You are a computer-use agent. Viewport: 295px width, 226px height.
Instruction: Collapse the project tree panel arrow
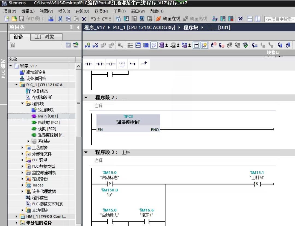78,27
